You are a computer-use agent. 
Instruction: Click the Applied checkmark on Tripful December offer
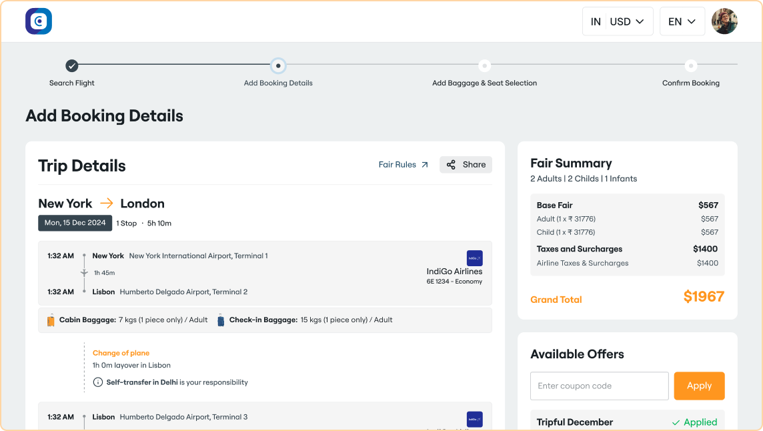click(677, 422)
